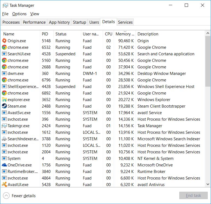Collapse view with Fewer details arrow
The image size is (211, 204).
pyautogui.click(x=6, y=196)
